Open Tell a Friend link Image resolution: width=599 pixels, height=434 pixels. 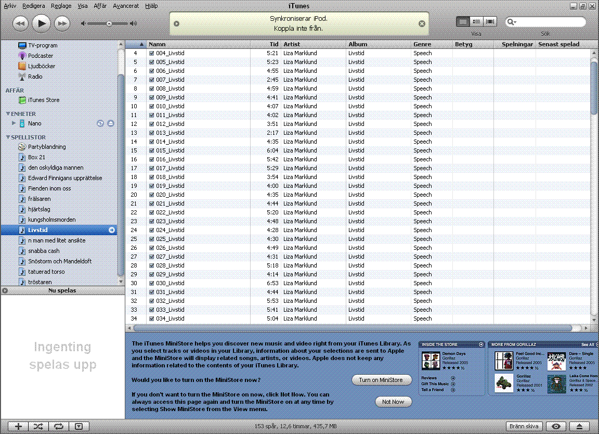tap(438, 390)
